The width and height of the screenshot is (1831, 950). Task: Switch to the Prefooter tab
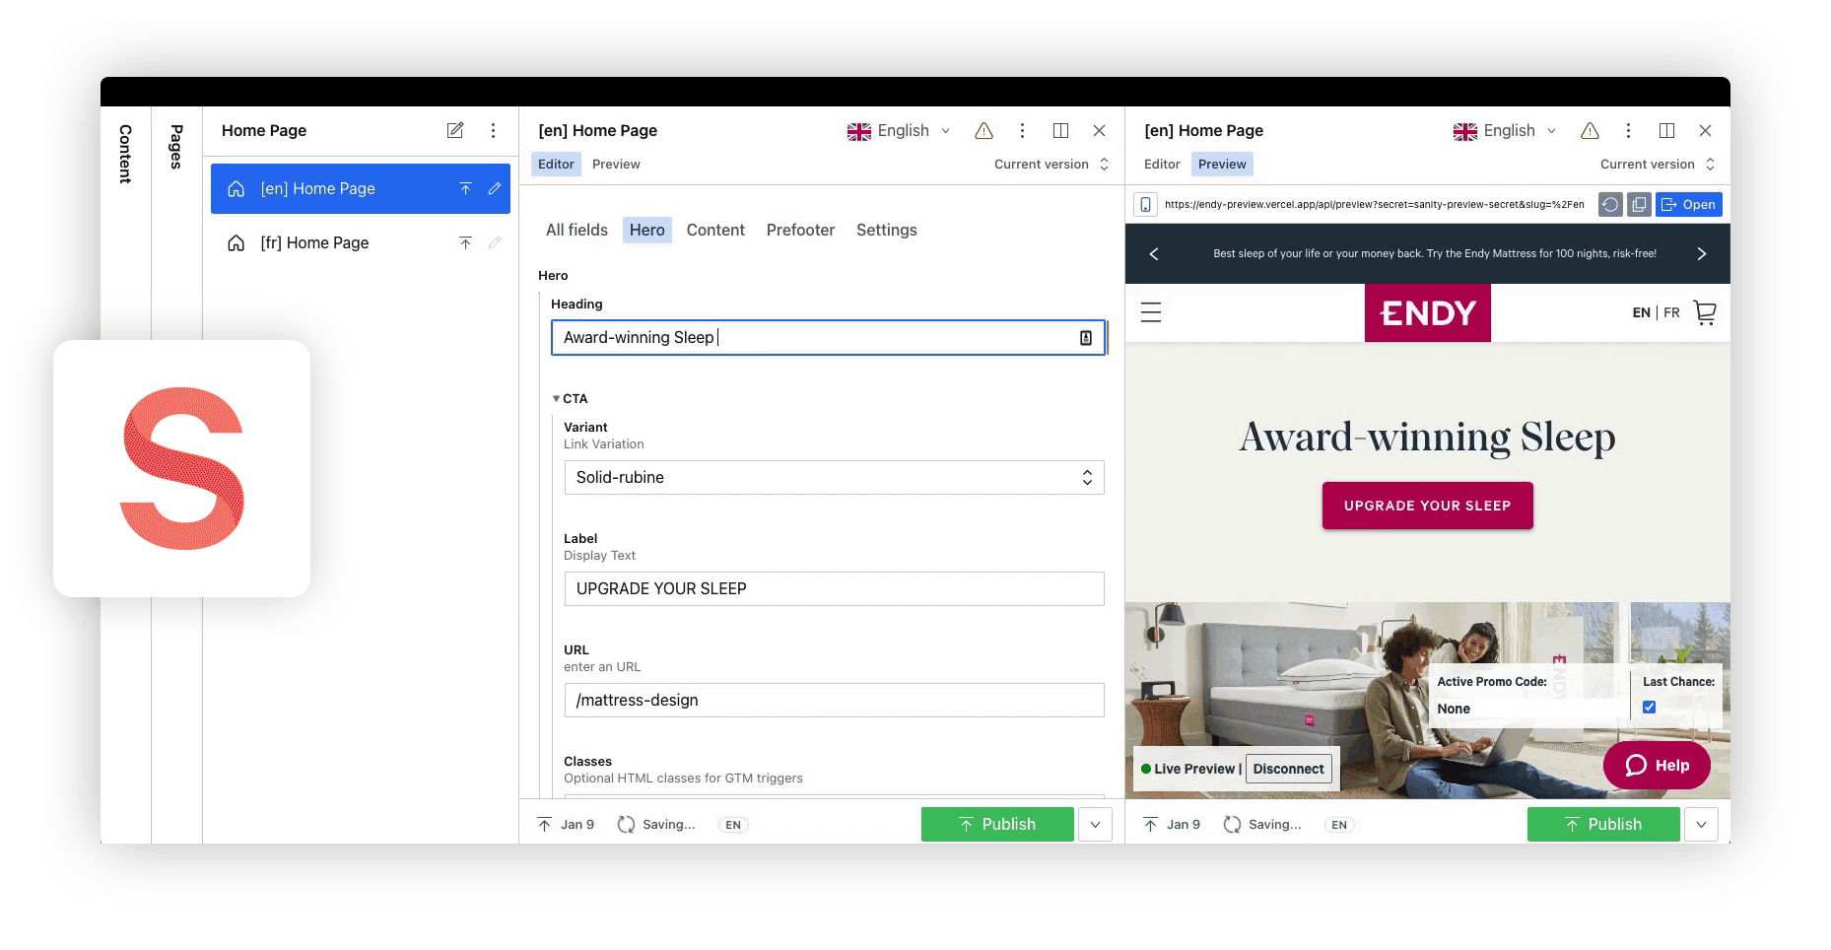click(x=800, y=230)
